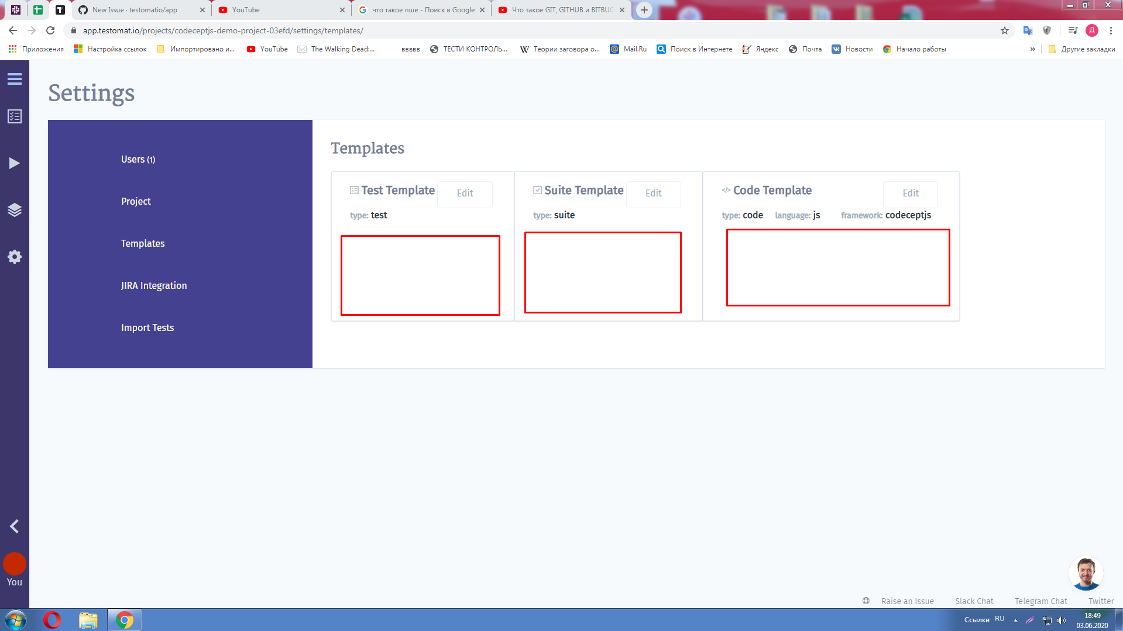Open Templates settings section
The width and height of the screenshot is (1123, 631).
[143, 243]
